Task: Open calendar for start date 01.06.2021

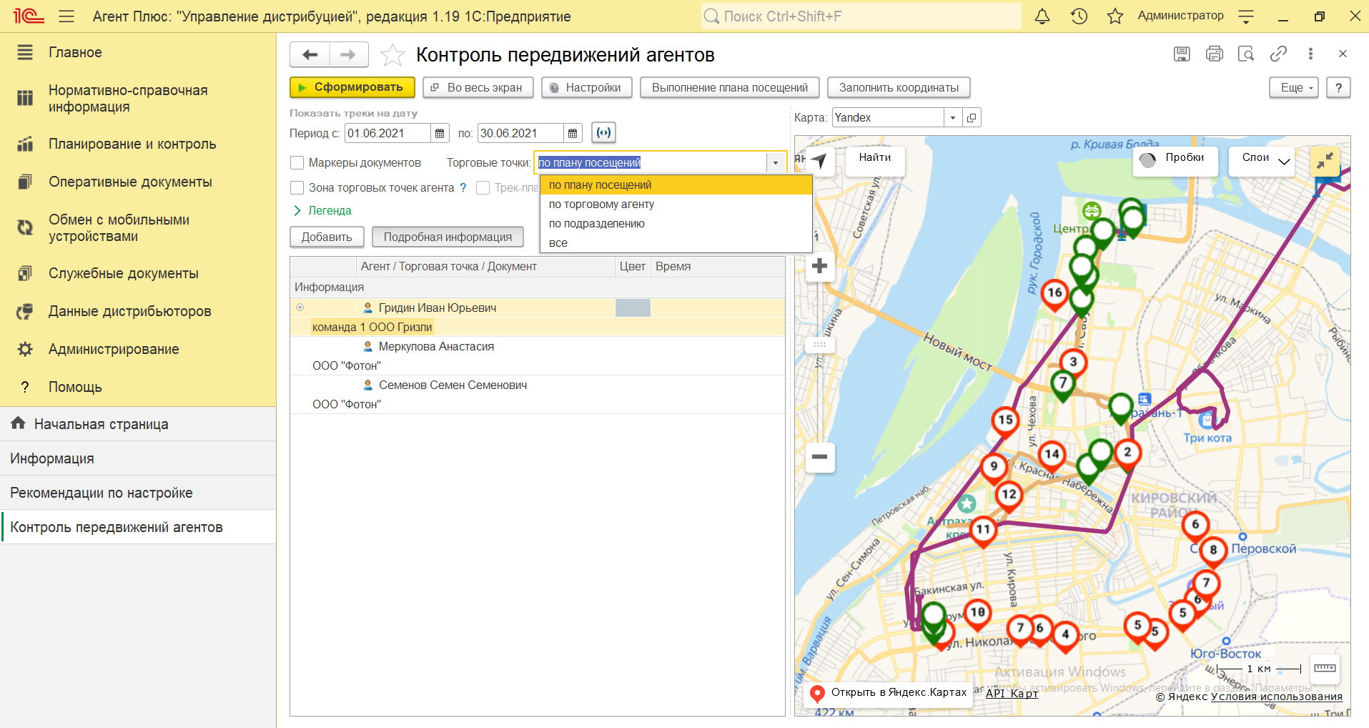Action: pos(440,133)
